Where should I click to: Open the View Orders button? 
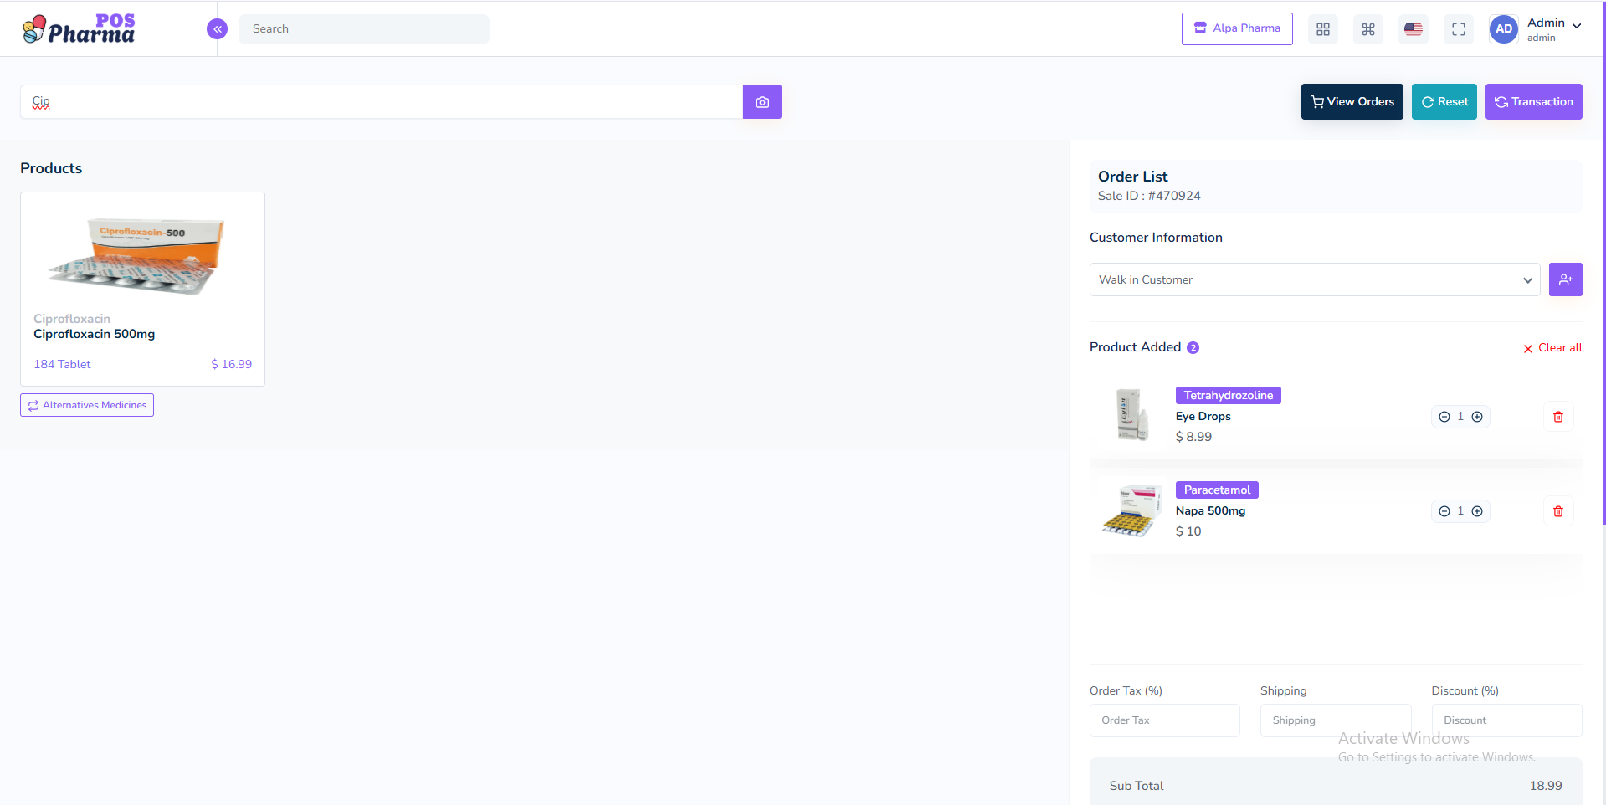coord(1352,102)
